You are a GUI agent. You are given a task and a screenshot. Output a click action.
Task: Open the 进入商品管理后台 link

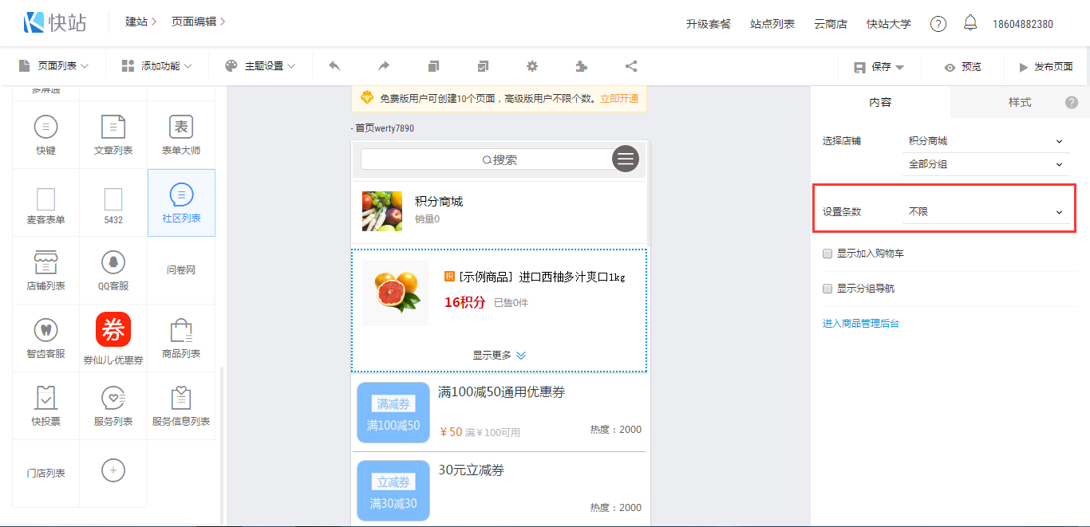861,324
